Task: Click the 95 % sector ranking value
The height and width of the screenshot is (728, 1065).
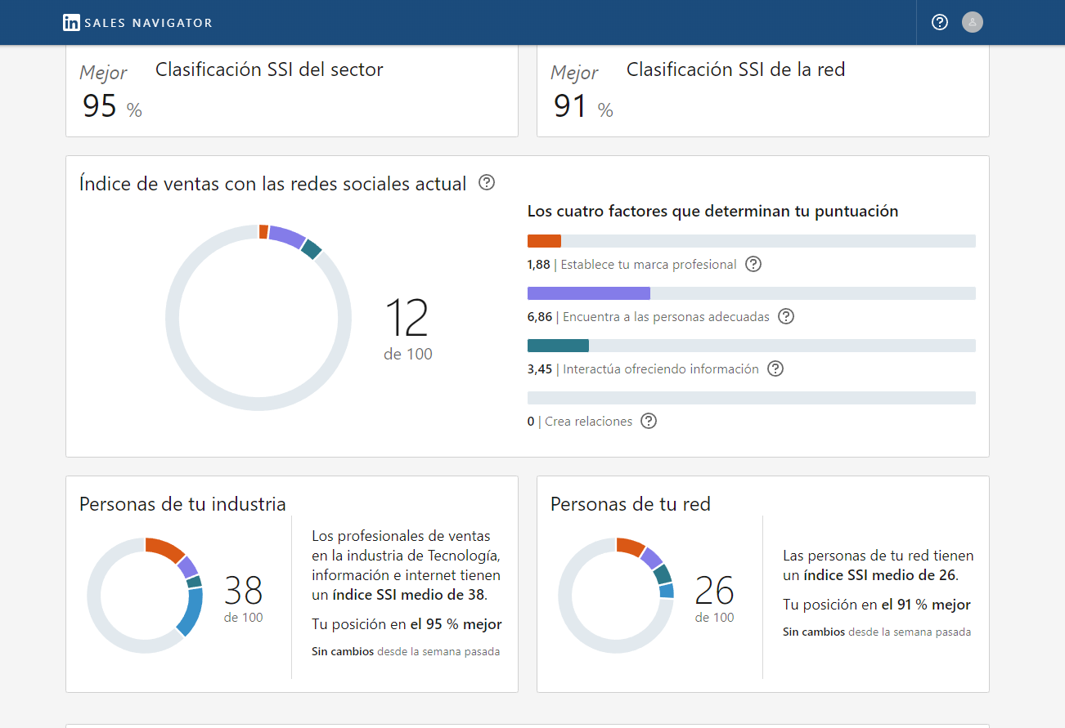Action: pyautogui.click(x=112, y=106)
